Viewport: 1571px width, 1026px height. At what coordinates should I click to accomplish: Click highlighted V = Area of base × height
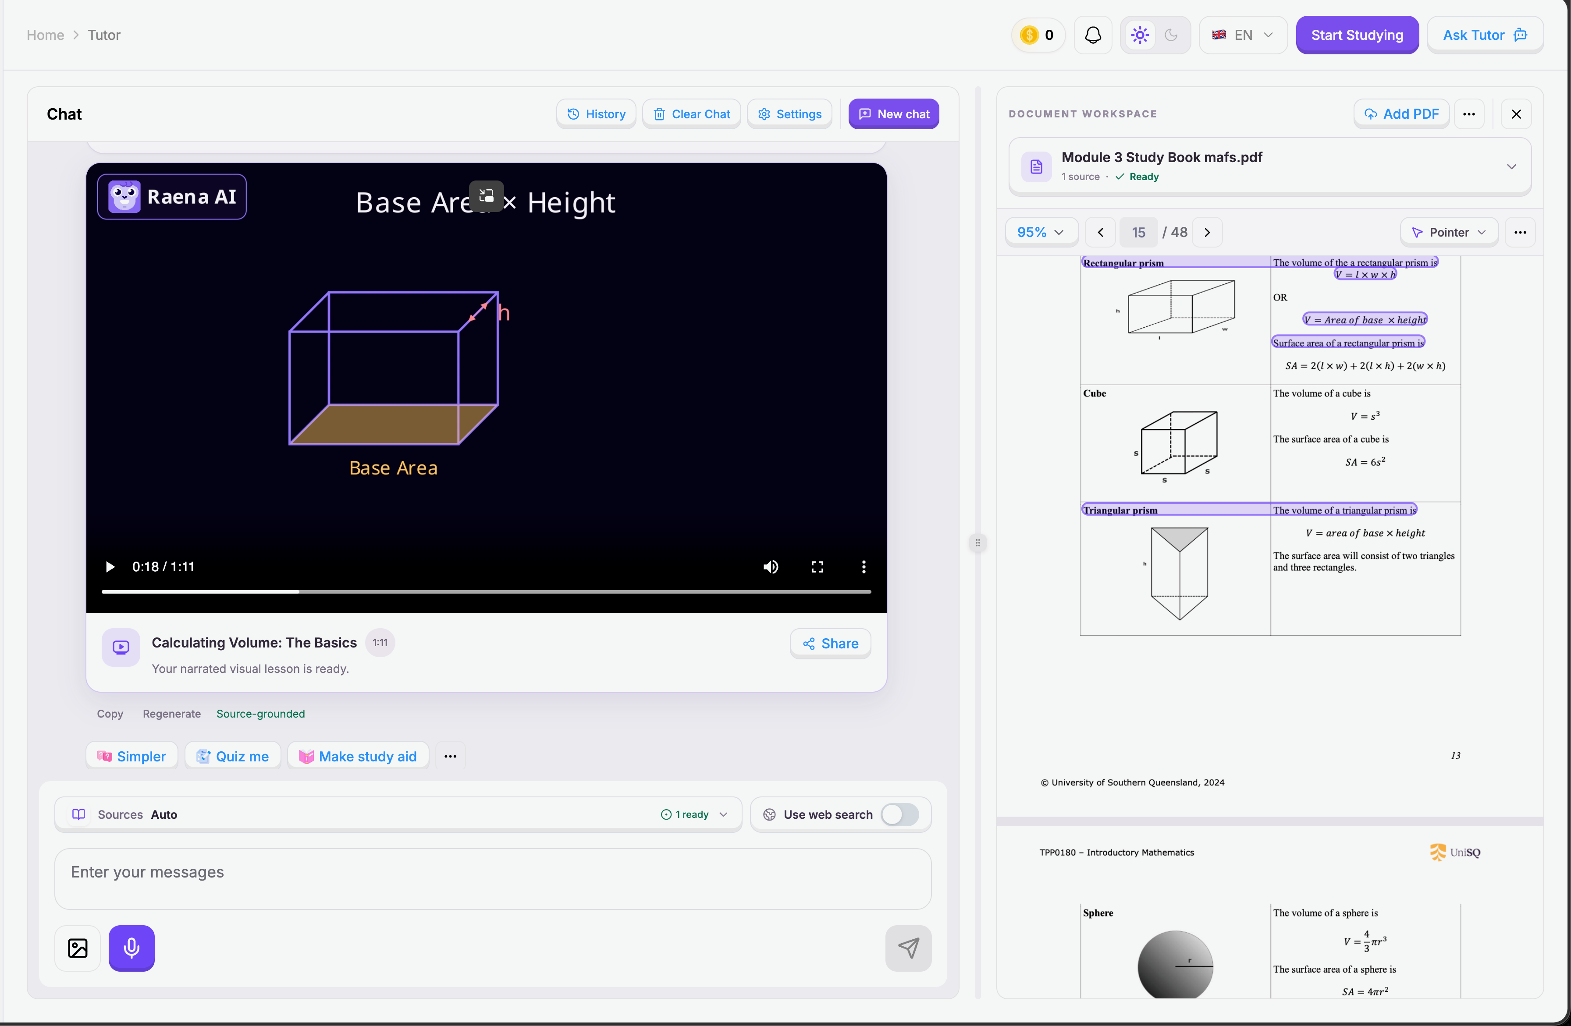[1365, 320]
